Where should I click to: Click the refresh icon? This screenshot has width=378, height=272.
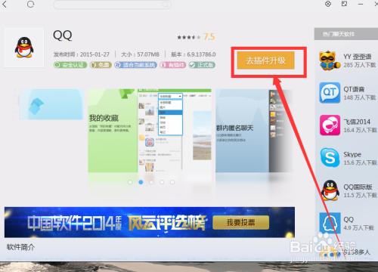(30, 4)
